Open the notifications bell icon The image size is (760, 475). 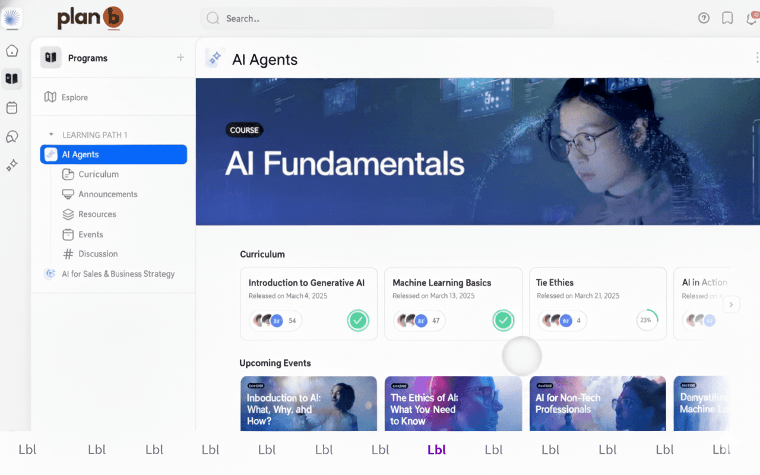(751, 19)
